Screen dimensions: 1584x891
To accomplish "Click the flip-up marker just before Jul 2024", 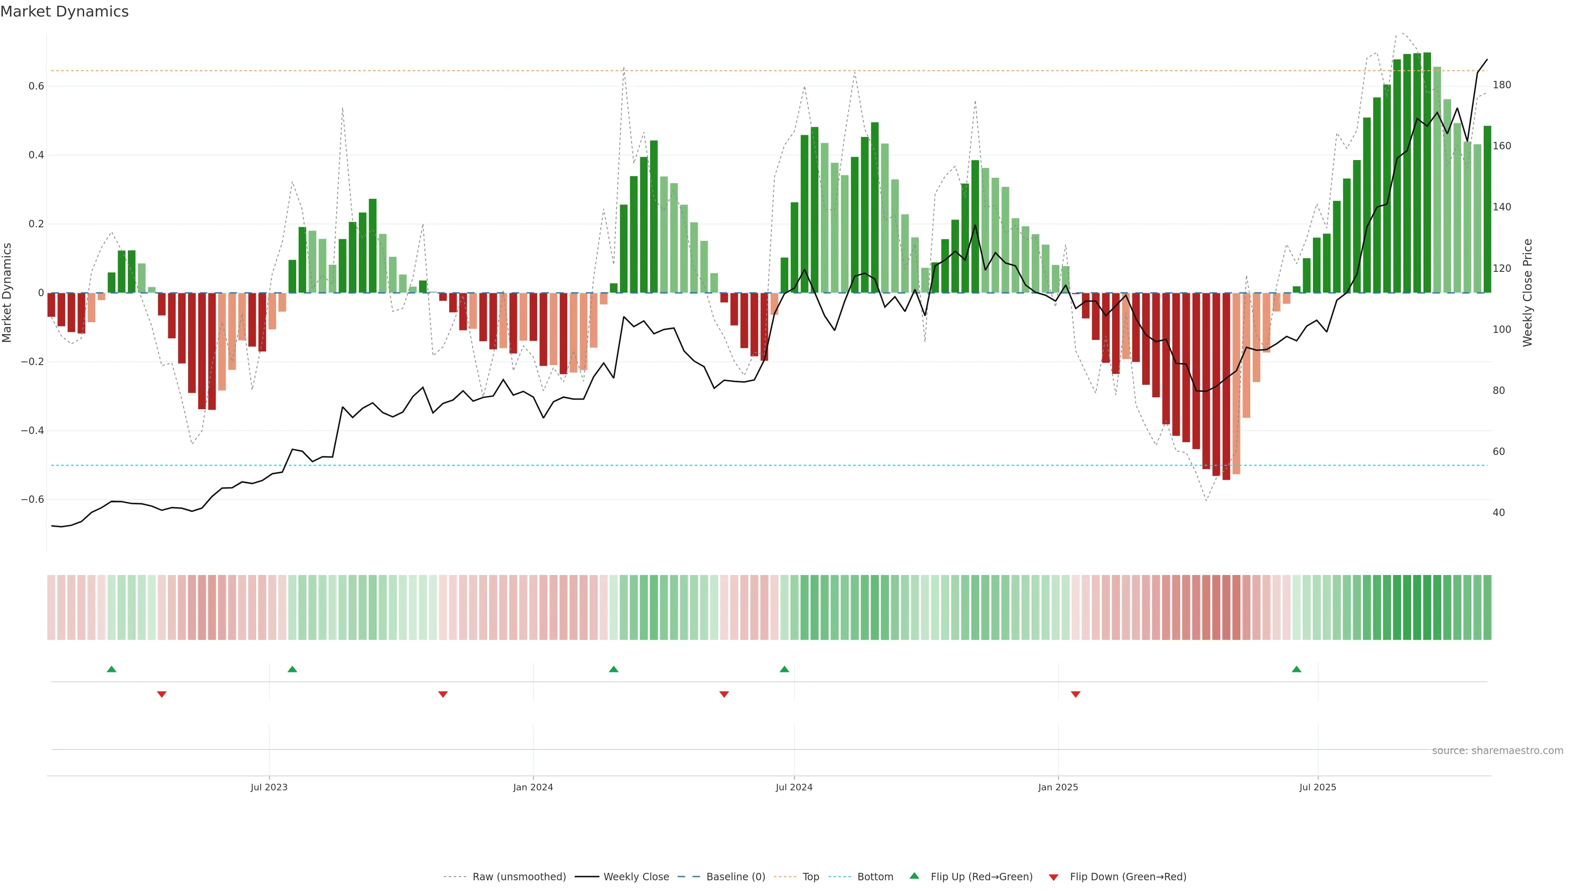I will [784, 669].
